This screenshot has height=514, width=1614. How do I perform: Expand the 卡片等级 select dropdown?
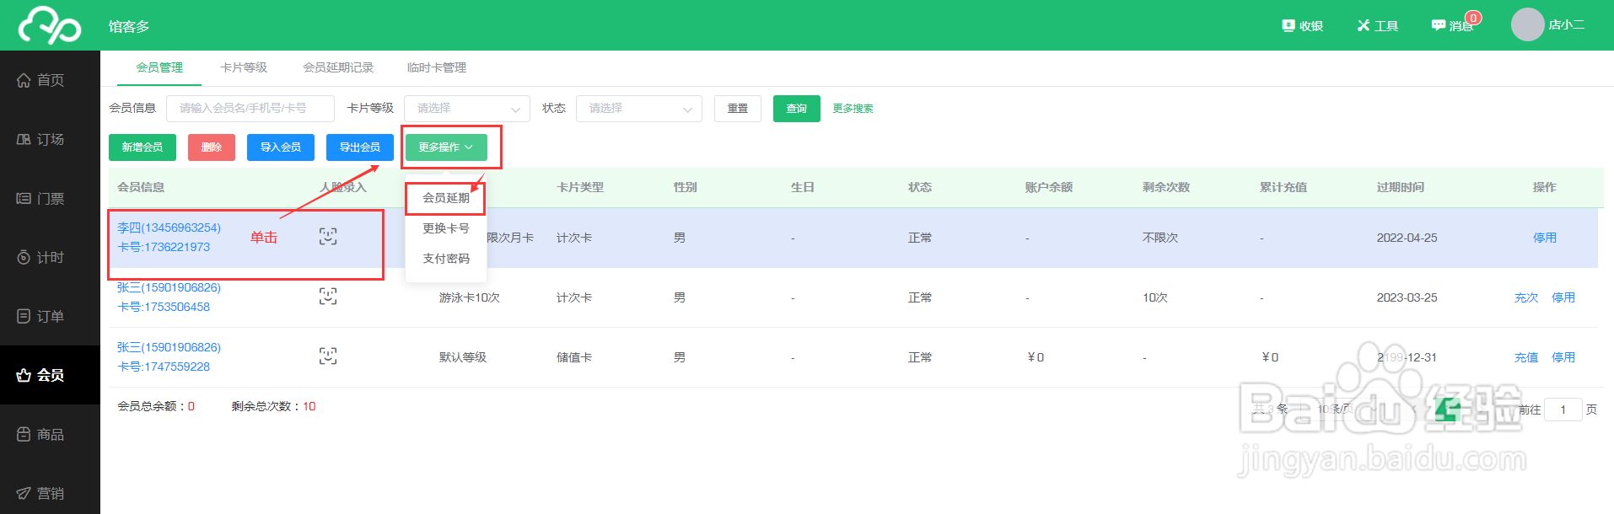[467, 109]
